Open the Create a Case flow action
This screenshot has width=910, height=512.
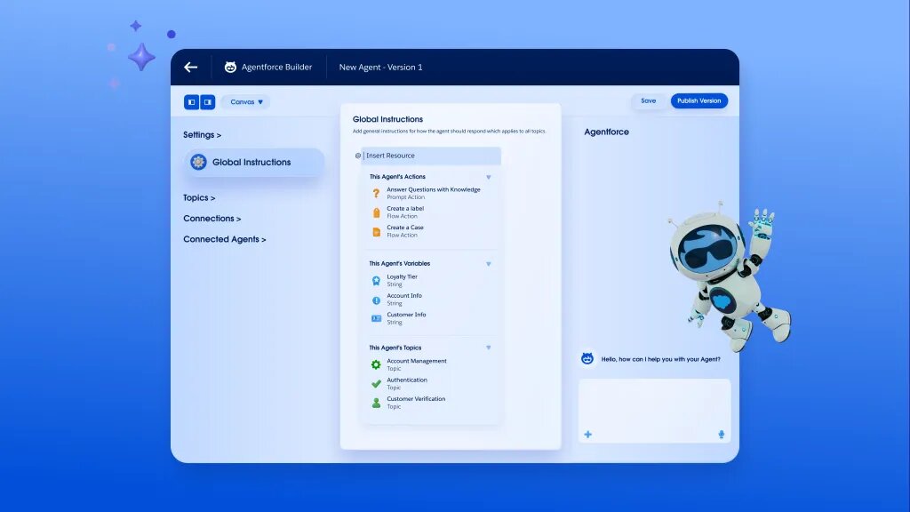point(378,230)
